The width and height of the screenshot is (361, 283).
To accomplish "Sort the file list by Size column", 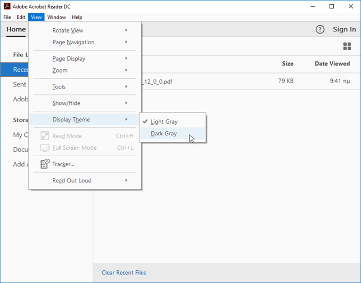I will 288,63.
